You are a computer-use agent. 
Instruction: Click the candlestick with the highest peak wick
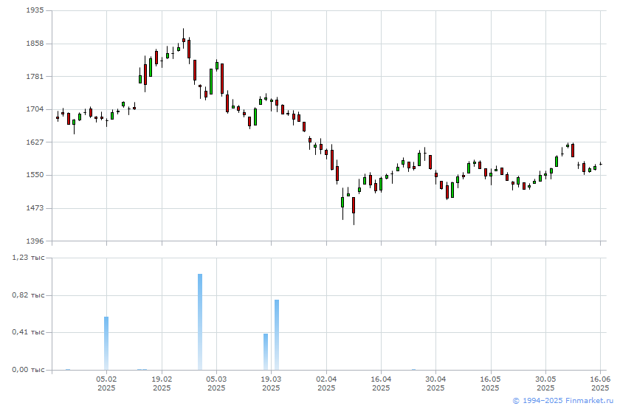click(x=184, y=38)
